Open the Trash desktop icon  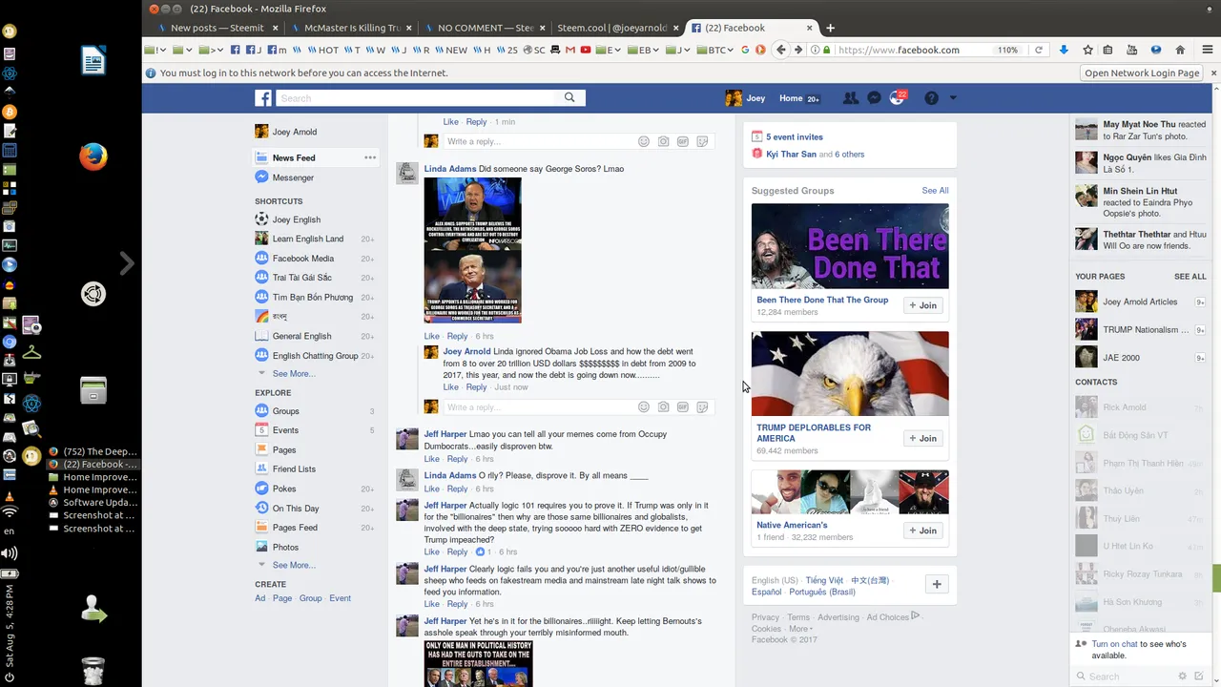[x=93, y=671]
